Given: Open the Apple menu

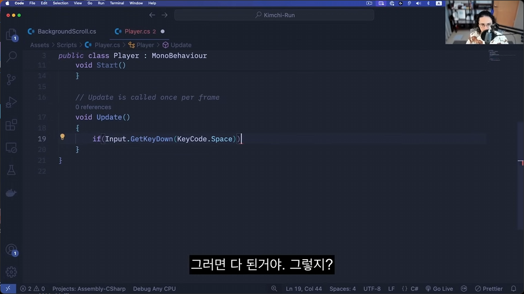Looking at the screenshot, I should coord(8,3).
